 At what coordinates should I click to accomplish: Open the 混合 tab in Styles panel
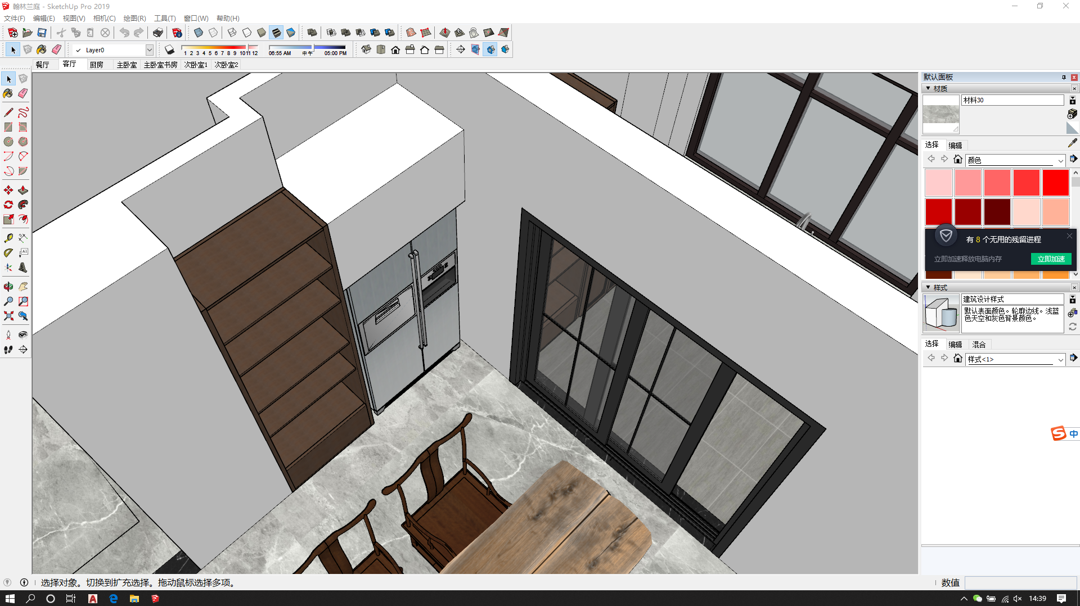979,344
